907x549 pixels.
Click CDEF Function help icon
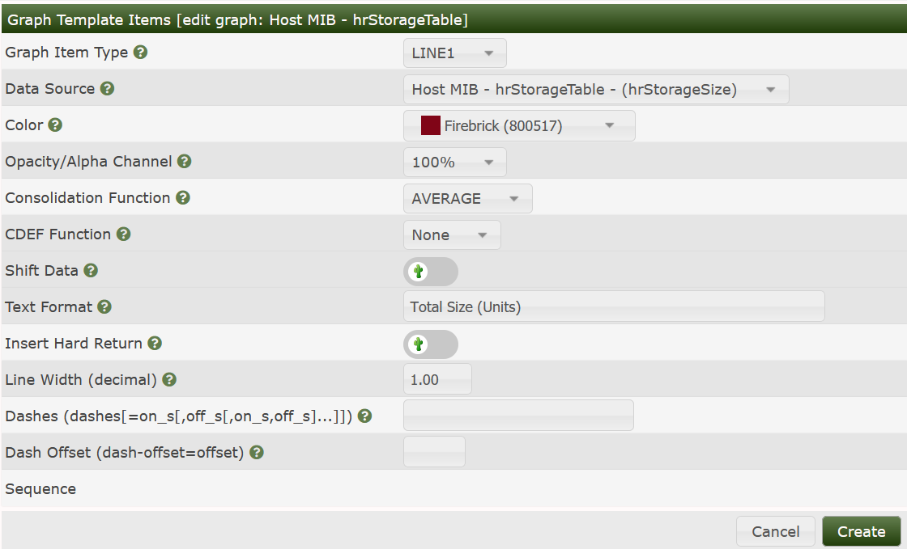pos(123,234)
